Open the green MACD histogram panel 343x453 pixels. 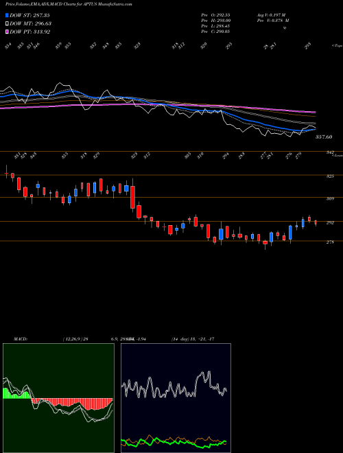coord(58,398)
